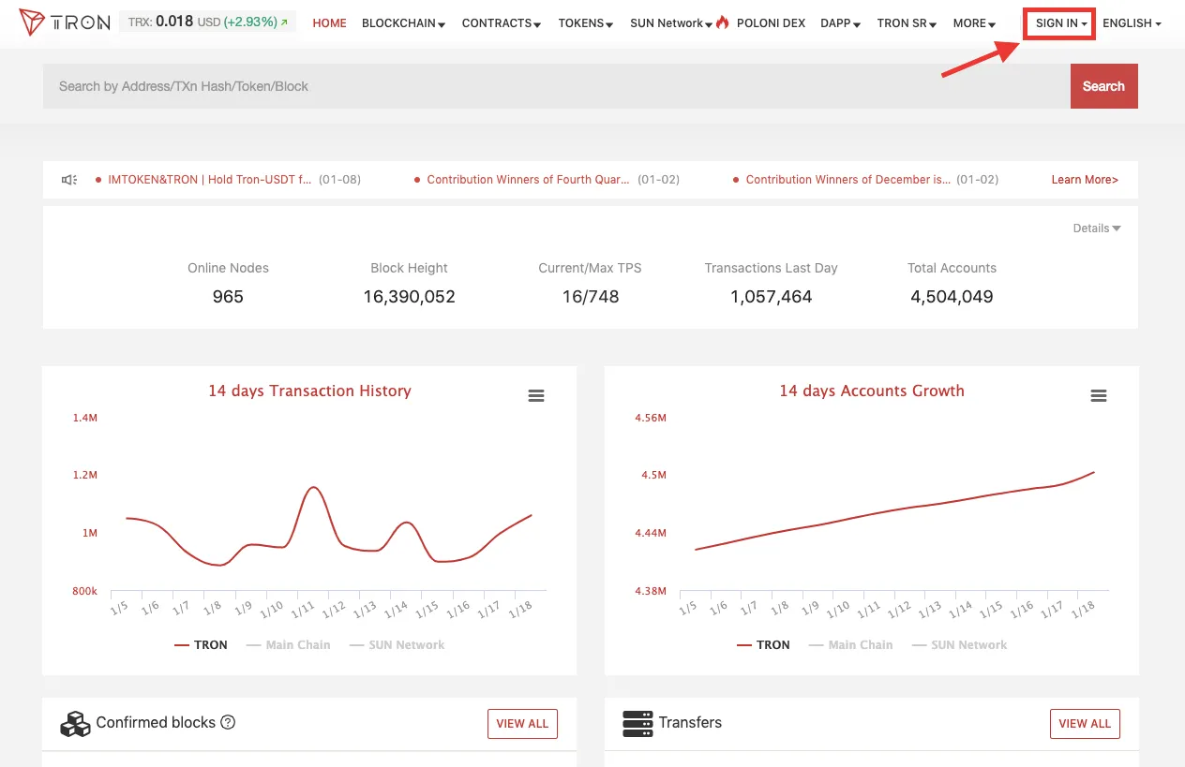Click the 14 days Accounts Growth title
Screen dimensions: 1185x767
872,391
